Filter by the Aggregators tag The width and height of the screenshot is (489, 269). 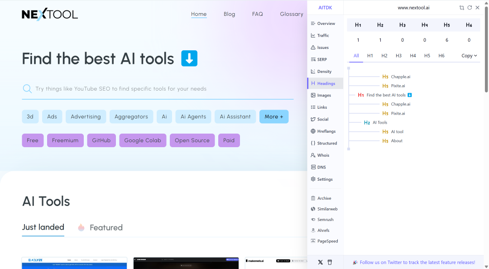pyautogui.click(x=131, y=116)
